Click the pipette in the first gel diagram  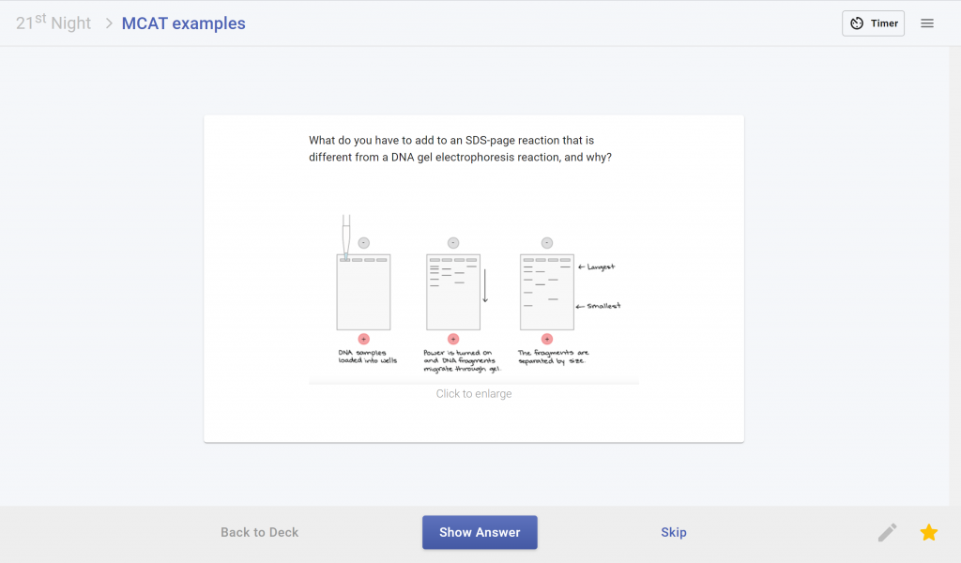pos(346,237)
